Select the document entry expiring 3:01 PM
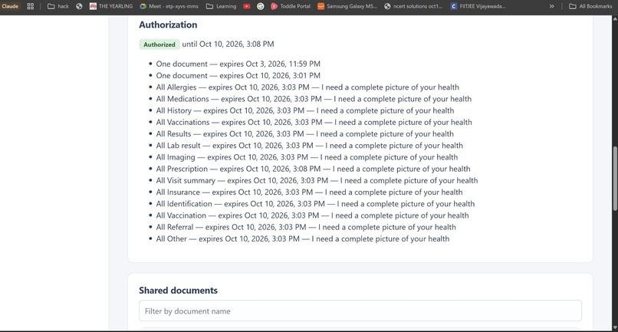 (238, 75)
